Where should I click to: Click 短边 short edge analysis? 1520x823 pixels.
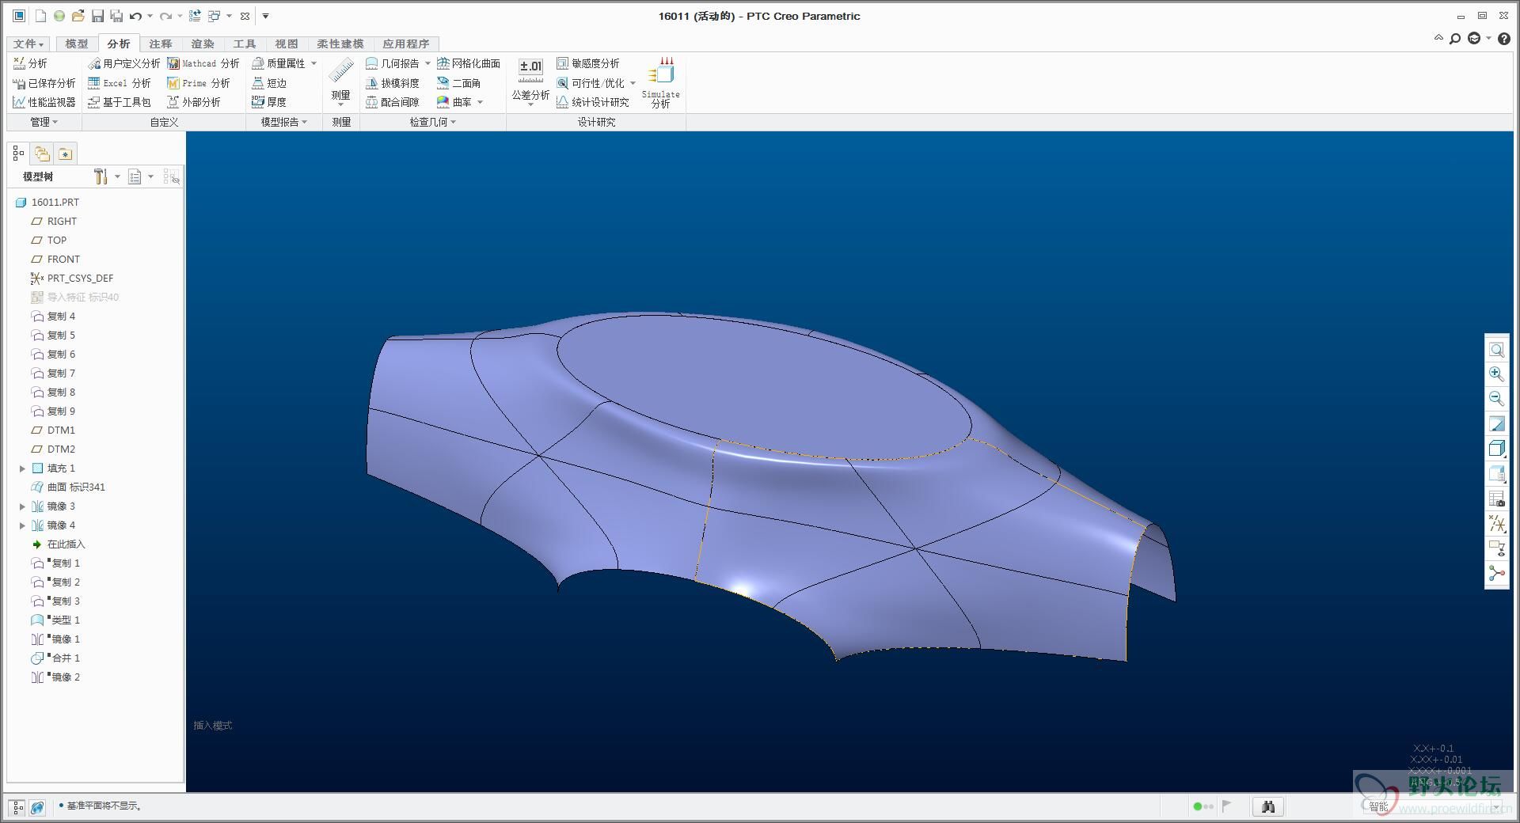tap(269, 83)
